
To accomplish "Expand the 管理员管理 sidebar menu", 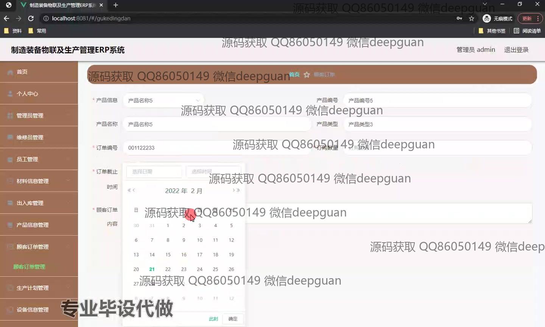I will click(39, 115).
